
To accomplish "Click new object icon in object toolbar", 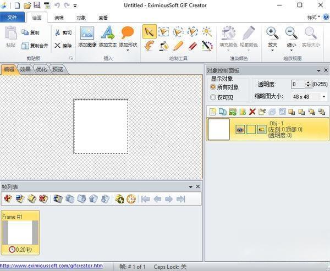I will coord(212,112).
